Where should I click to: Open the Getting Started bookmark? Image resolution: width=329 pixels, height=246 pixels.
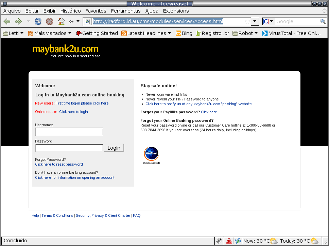(x=97, y=33)
